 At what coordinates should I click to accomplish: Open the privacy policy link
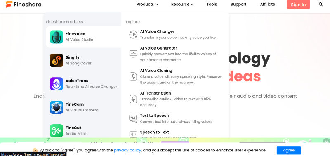coord(127,150)
